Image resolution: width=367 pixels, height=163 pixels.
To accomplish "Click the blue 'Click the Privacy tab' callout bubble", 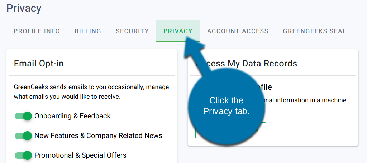I will (x=226, y=106).
